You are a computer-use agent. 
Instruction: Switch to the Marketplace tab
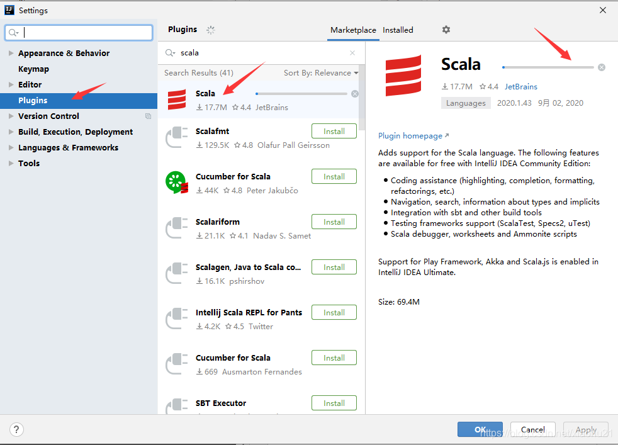tap(353, 30)
